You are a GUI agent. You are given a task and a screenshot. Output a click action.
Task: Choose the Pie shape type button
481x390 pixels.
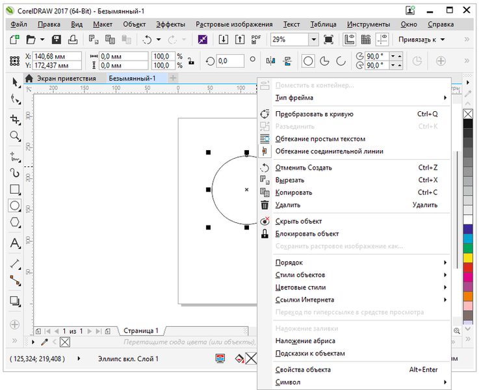click(x=324, y=61)
